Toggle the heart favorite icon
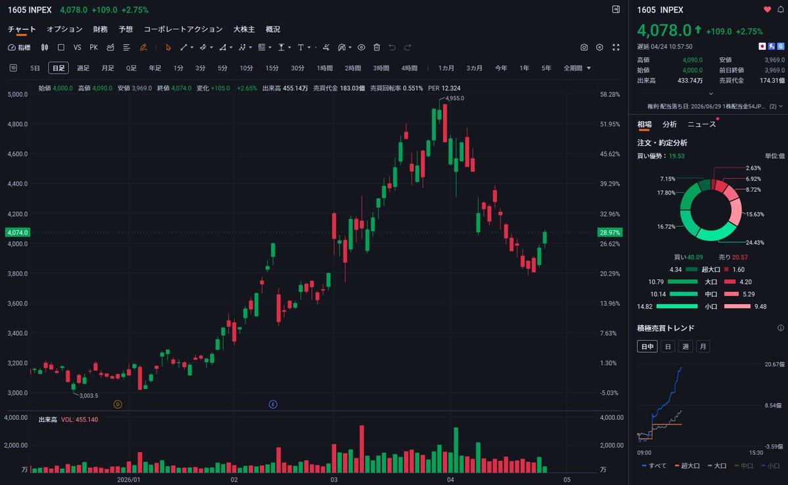The width and height of the screenshot is (788, 485). [767, 9]
